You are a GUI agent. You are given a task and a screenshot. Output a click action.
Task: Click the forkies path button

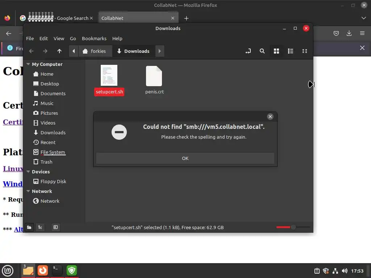point(95,51)
